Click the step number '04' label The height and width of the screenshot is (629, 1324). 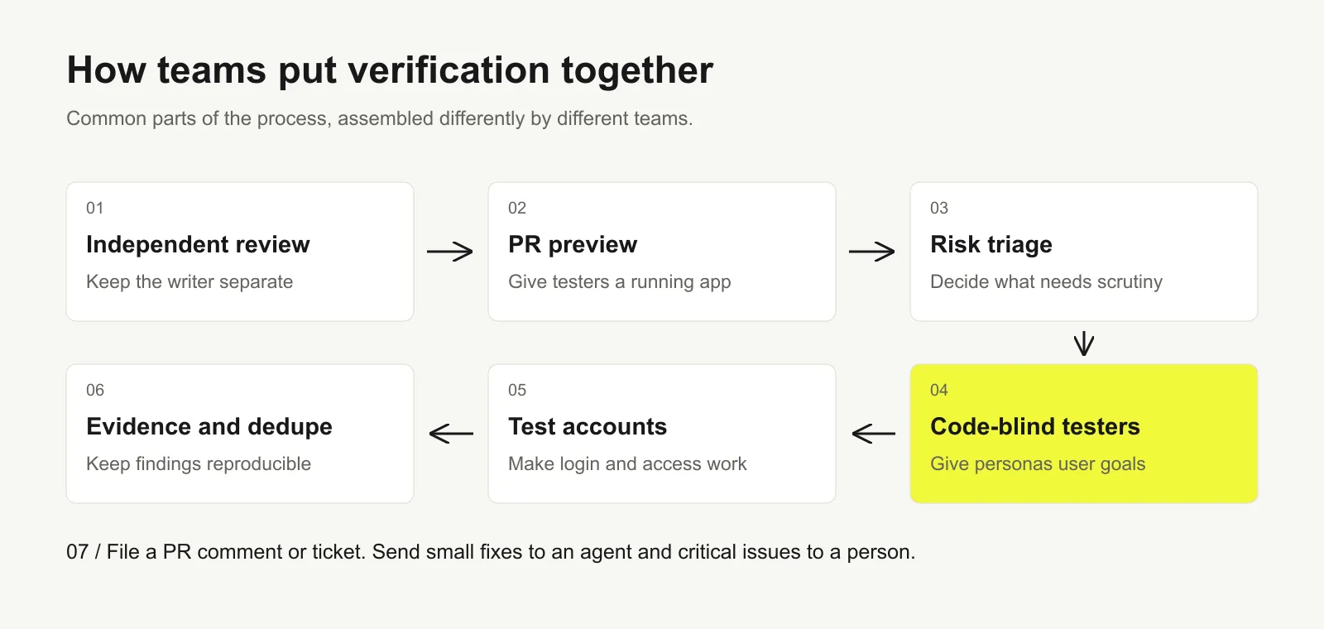point(939,390)
